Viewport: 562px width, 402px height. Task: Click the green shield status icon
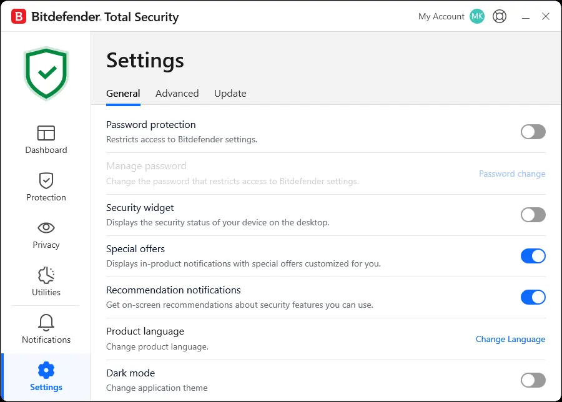point(46,74)
